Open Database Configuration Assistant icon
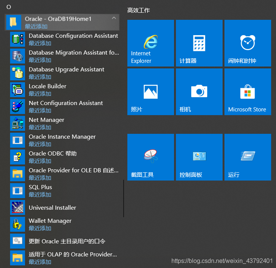This screenshot has height=268, width=276. point(18,39)
